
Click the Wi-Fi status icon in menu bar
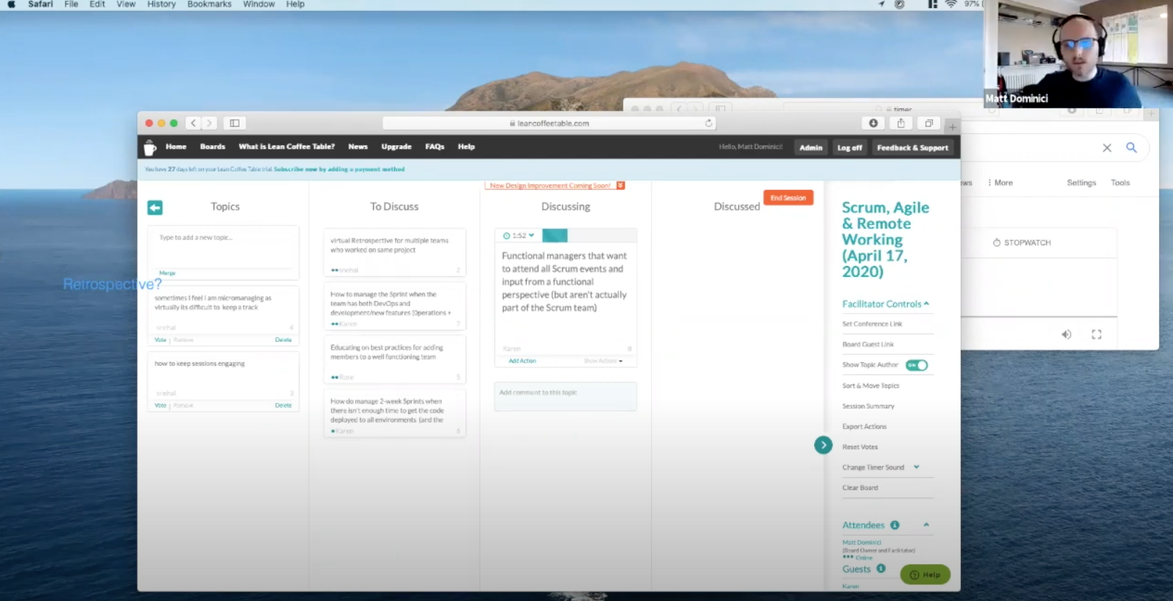(x=950, y=4)
